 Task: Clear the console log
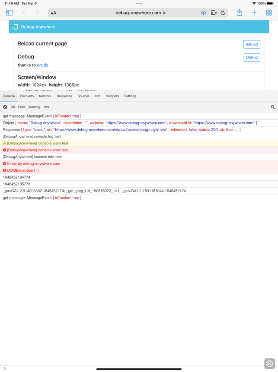[x=5, y=107]
